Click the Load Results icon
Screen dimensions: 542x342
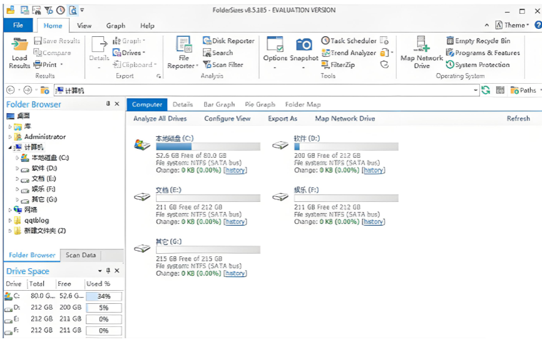click(19, 46)
